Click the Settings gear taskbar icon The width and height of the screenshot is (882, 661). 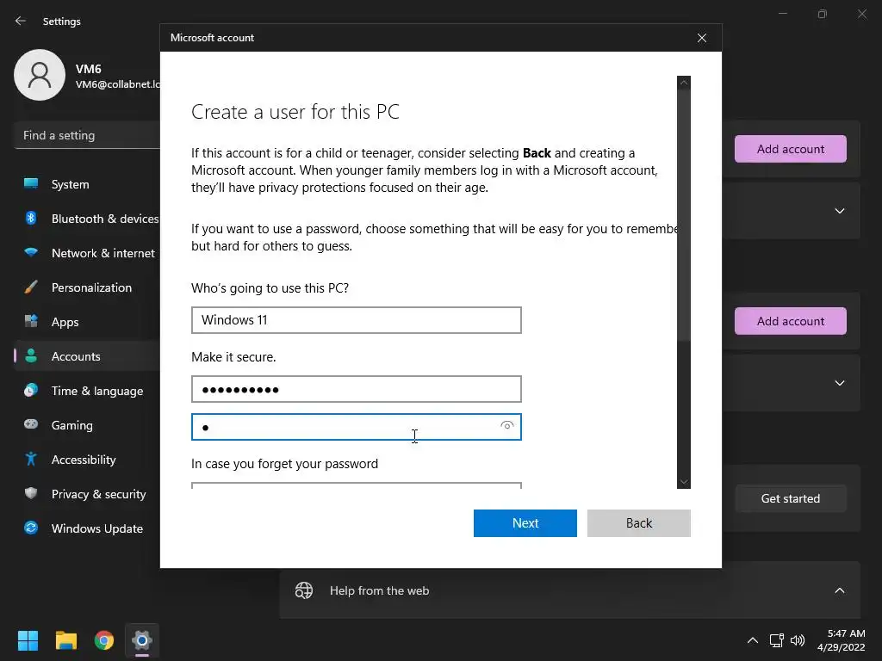click(142, 640)
